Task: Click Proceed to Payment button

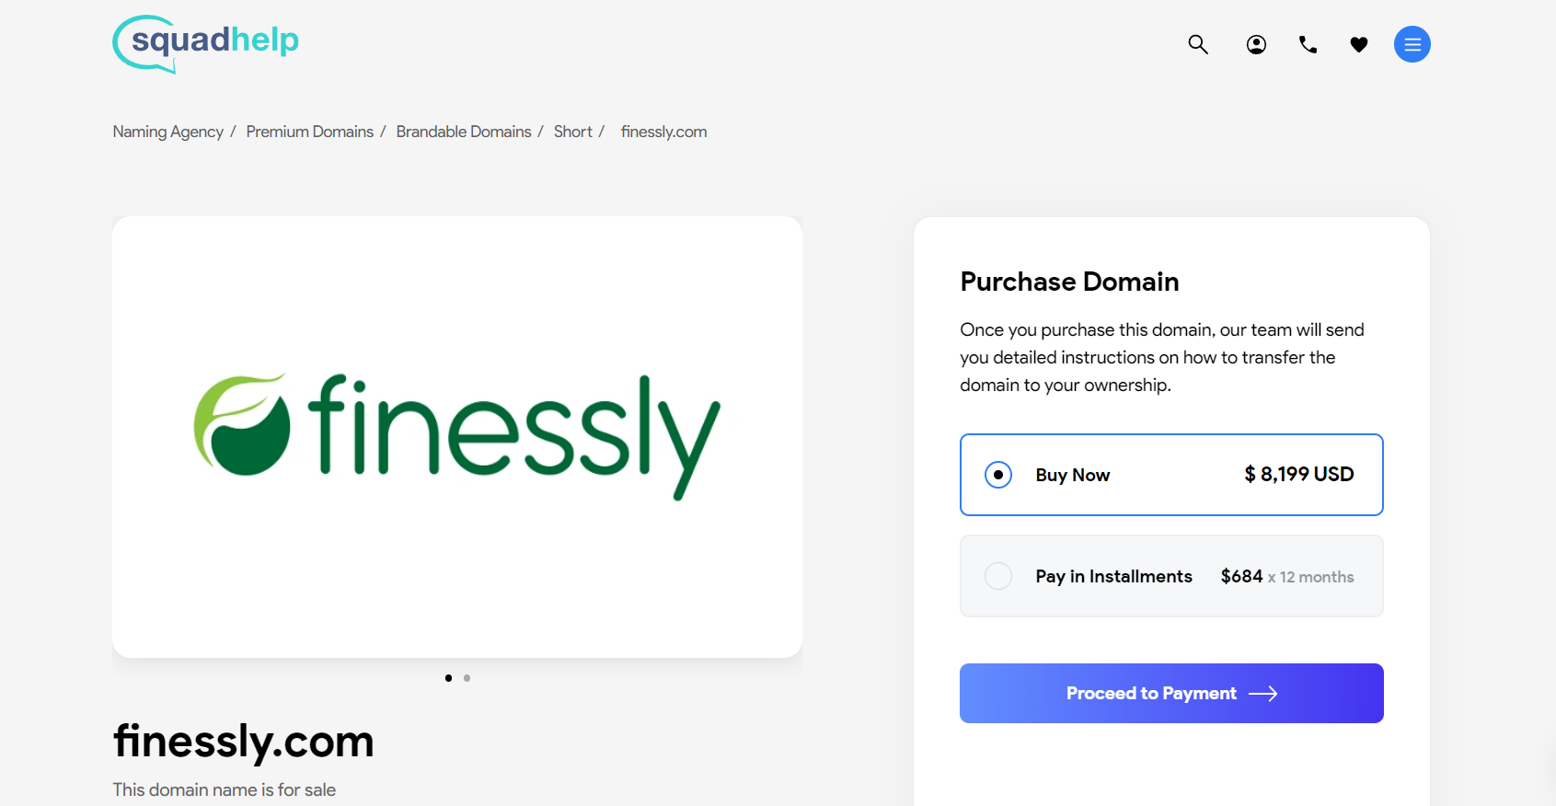Action: click(1171, 693)
